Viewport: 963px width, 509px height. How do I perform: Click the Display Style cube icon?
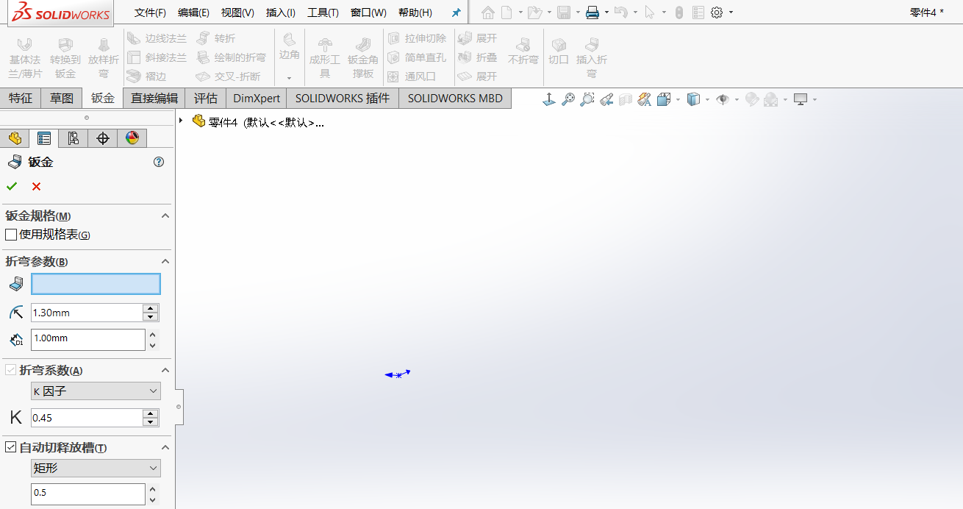(x=693, y=99)
